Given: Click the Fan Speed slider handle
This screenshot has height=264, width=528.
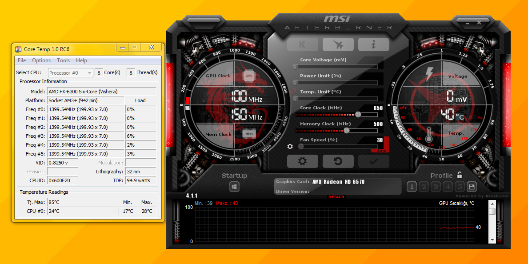Looking at the screenshot, I should pos(301,147).
